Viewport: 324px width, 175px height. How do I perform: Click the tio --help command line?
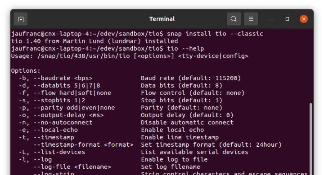(x=108, y=48)
